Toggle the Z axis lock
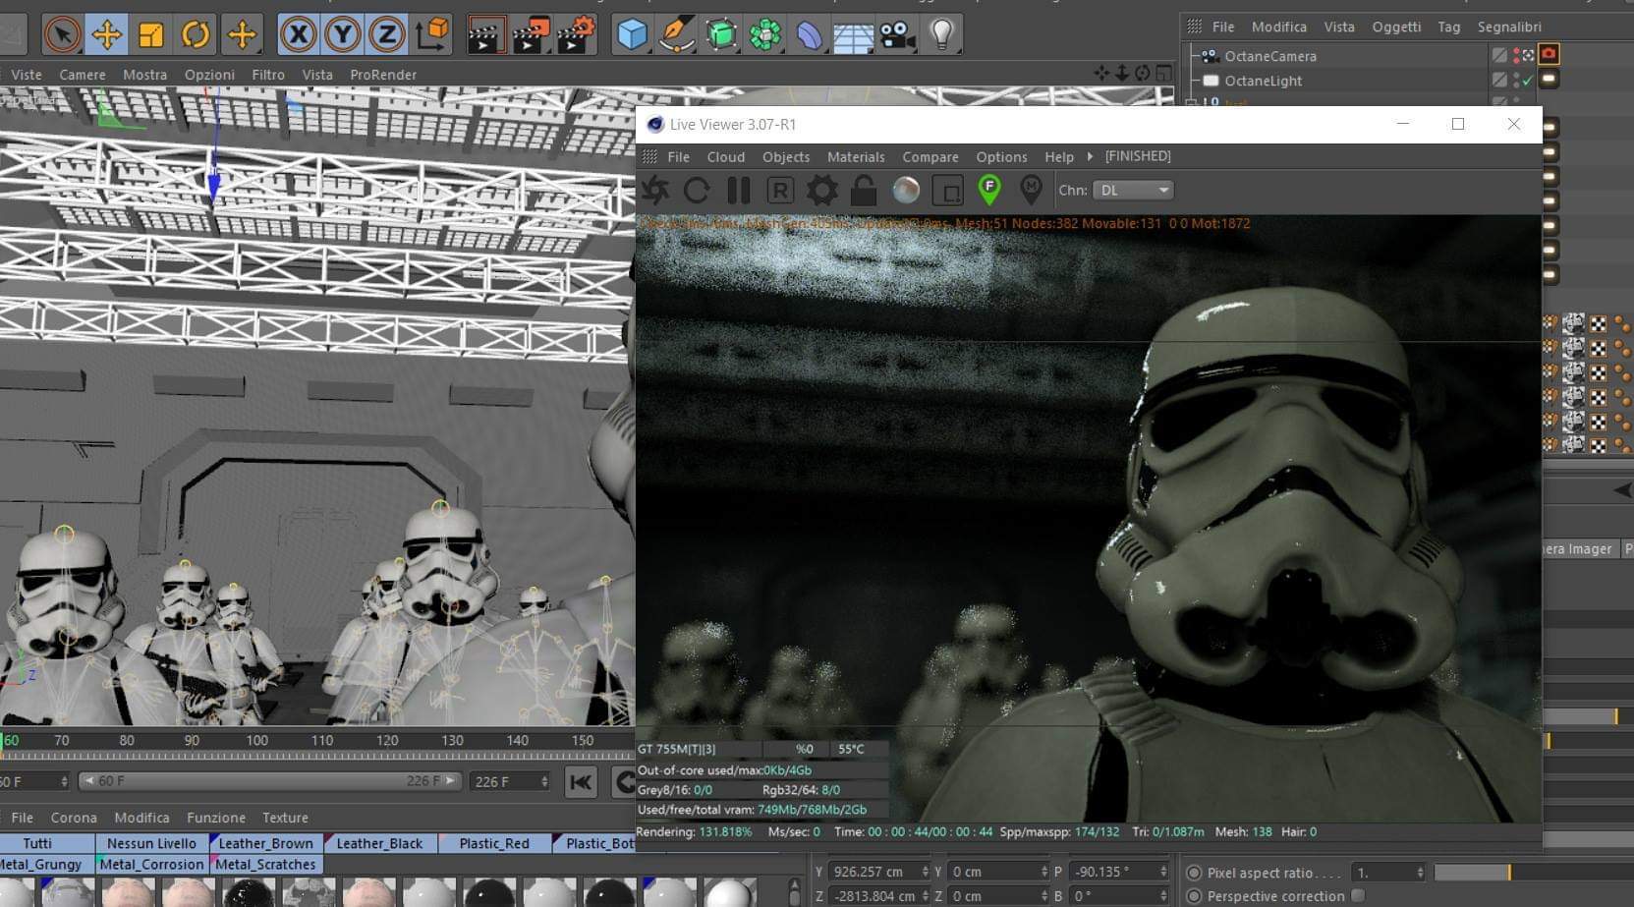 pyautogui.click(x=386, y=34)
